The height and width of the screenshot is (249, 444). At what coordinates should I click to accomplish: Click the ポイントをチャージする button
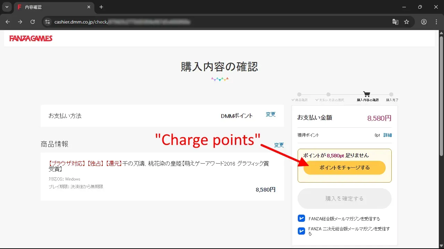coord(344,168)
